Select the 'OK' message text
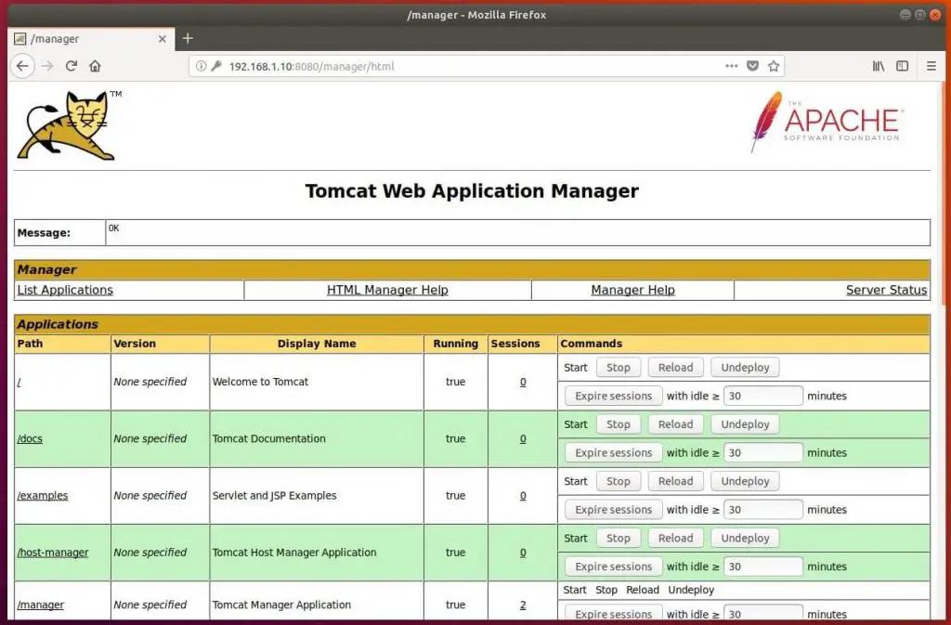 113,228
